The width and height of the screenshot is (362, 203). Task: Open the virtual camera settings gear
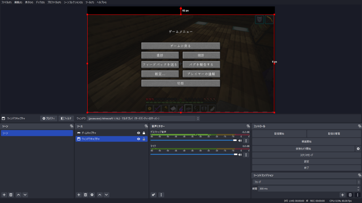(358, 148)
